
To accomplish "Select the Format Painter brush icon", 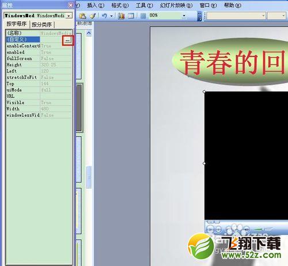I will click(93, 16).
